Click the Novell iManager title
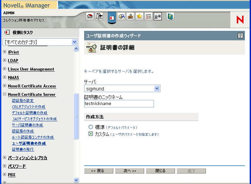 (26, 5)
